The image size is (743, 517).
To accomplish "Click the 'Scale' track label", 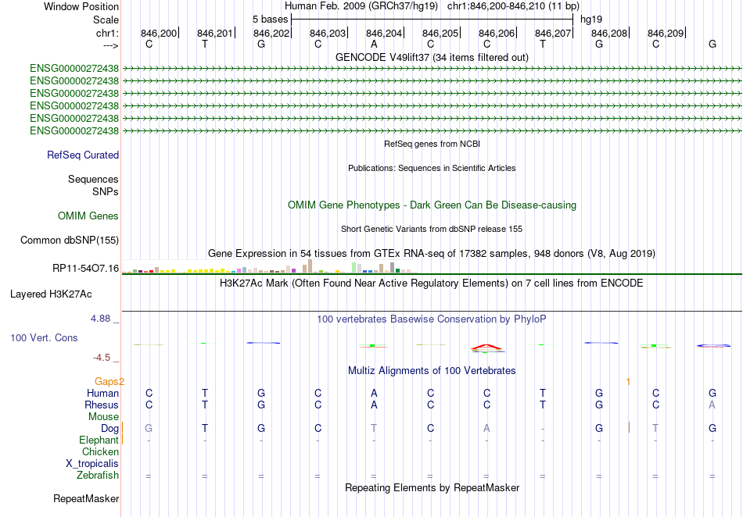I will coord(106,20).
